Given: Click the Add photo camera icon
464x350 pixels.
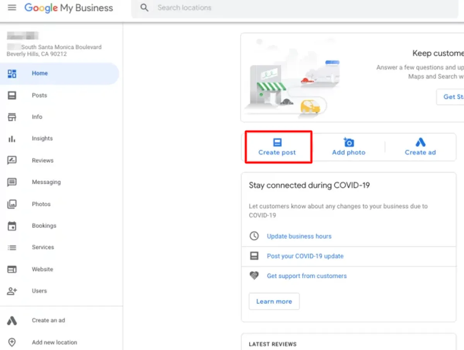Looking at the screenshot, I should click(x=349, y=142).
